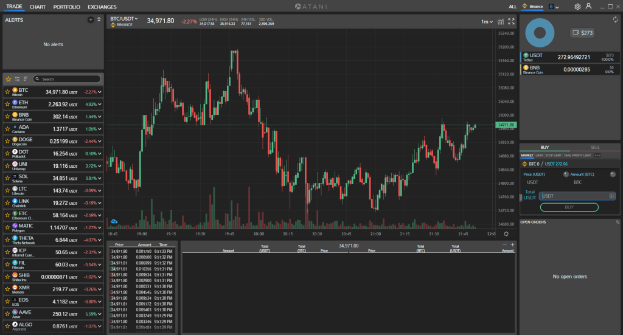Screen dimensions: 623x335
Task: Favorite the BTC row star
Action: (7, 92)
